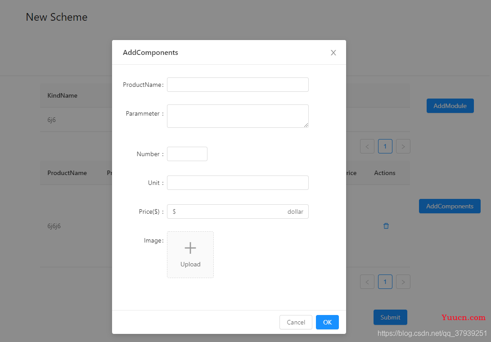Click the ProductName column header in the background table
Screen dimensions: 491x342
tap(67, 173)
